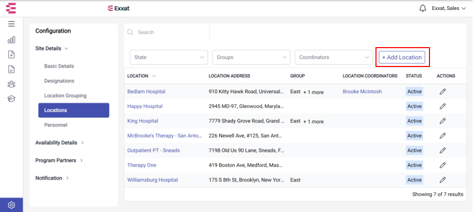The height and width of the screenshot is (212, 473).
Task: Open the Groups filter dropdown
Action: (x=251, y=57)
